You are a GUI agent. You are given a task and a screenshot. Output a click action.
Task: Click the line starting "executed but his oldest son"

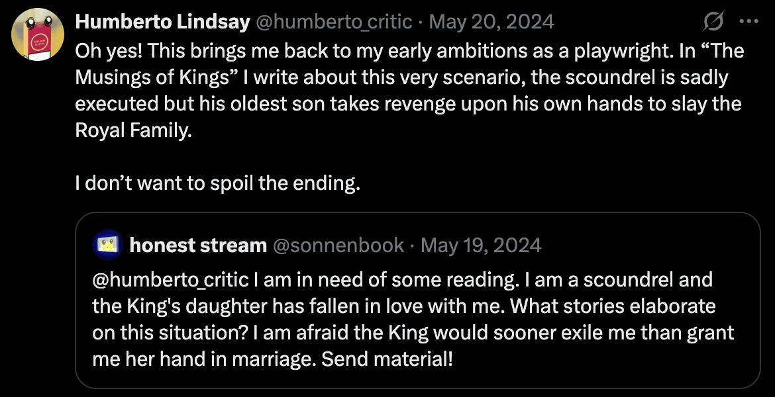[x=408, y=104]
